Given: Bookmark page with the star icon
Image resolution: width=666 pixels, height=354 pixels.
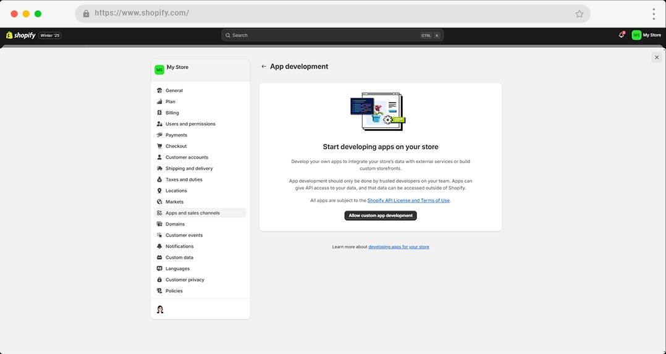Looking at the screenshot, I should coord(580,14).
